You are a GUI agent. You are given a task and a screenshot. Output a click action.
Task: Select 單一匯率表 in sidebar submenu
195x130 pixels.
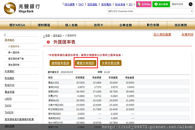[x=14, y=53]
